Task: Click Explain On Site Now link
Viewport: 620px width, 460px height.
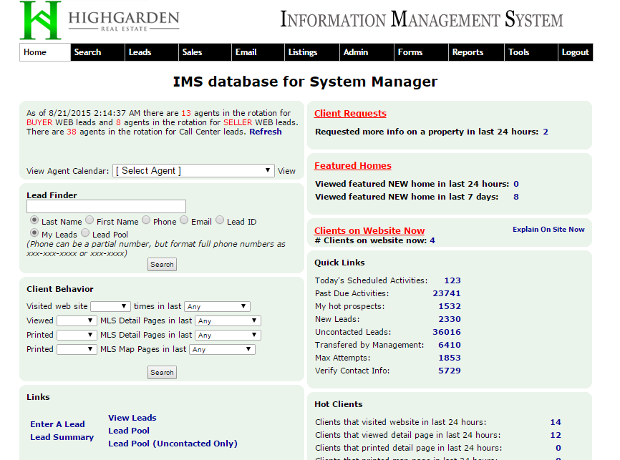Action: [548, 229]
